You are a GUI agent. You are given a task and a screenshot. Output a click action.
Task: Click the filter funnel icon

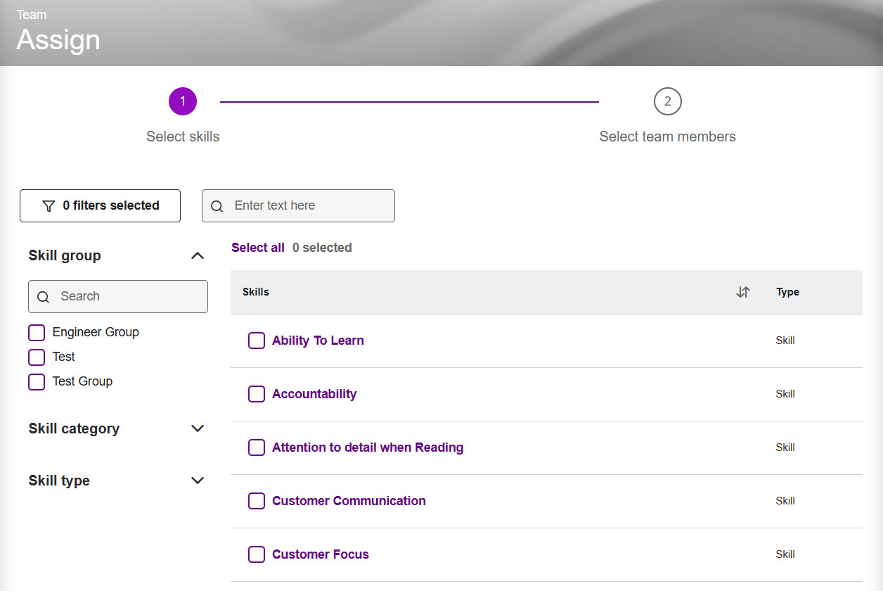(49, 205)
